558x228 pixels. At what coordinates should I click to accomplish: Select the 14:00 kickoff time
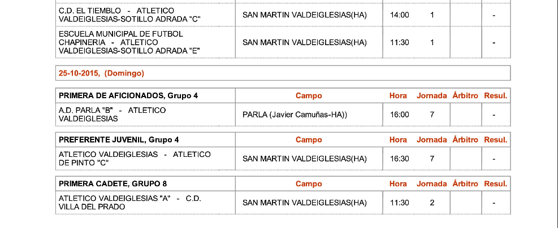(x=399, y=15)
